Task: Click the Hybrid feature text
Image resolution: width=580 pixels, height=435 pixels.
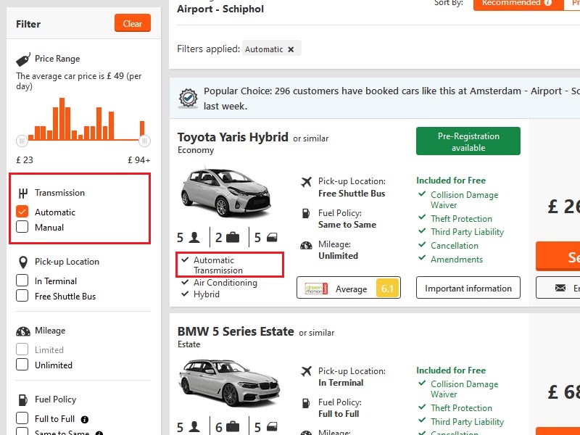Action: pyautogui.click(x=207, y=294)
